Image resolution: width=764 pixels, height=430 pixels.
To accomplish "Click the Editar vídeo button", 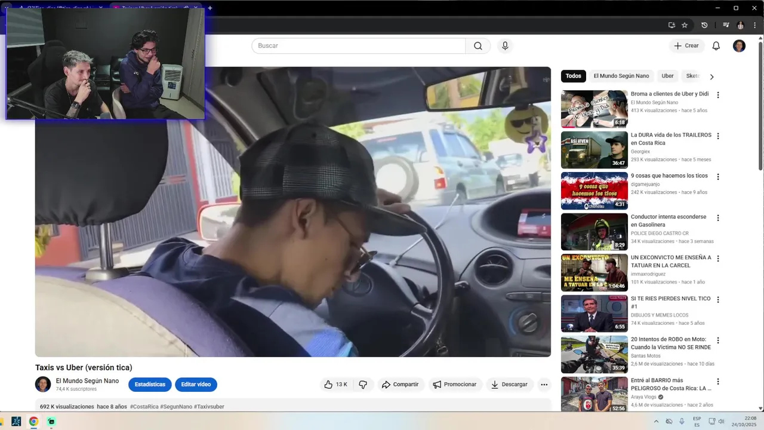I will (x=196, y=385).
